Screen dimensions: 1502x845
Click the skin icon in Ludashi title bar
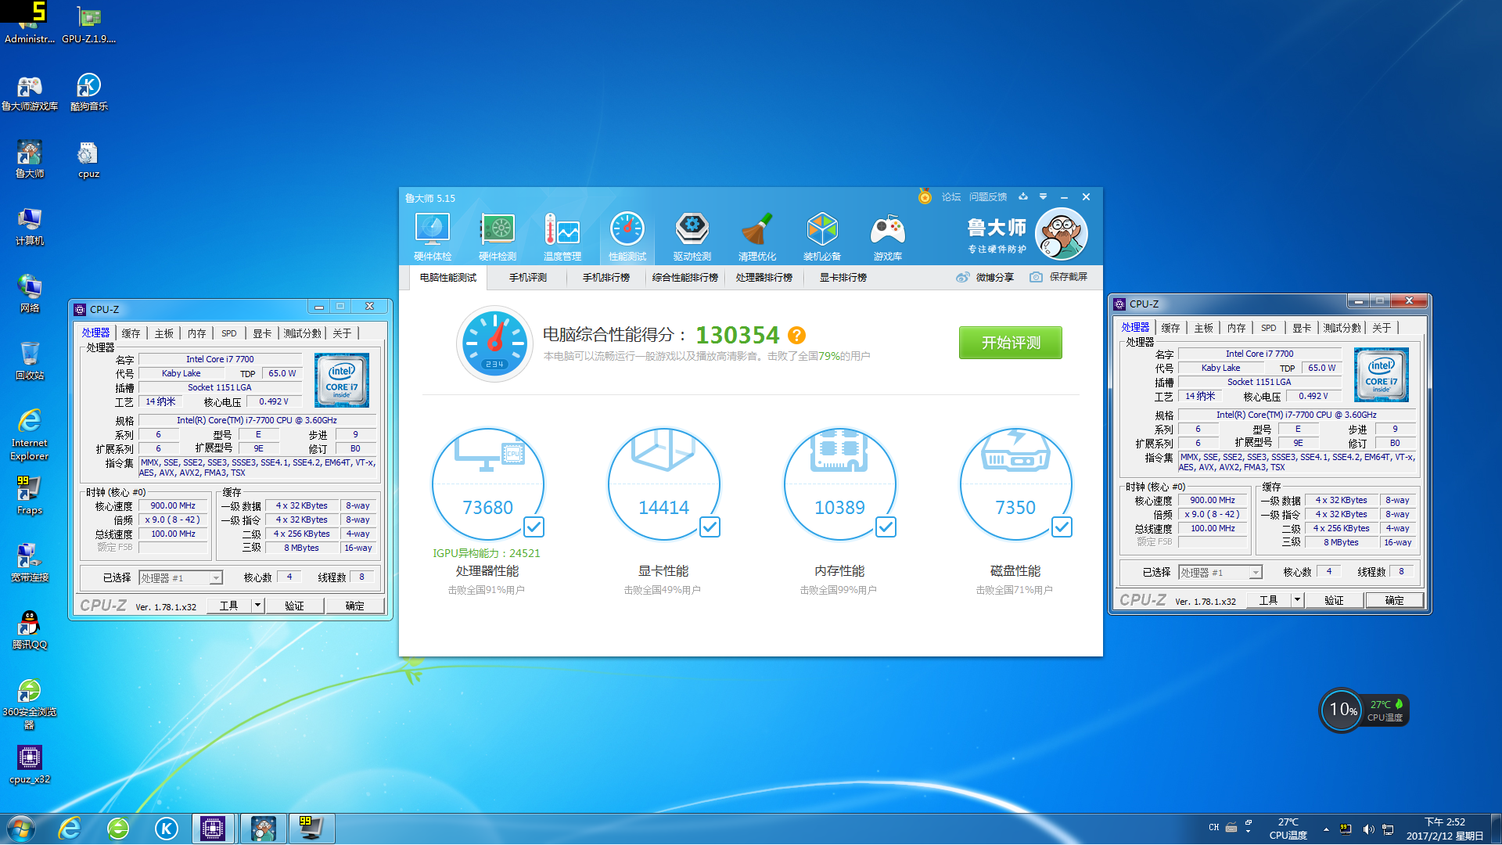point(1022,196)
